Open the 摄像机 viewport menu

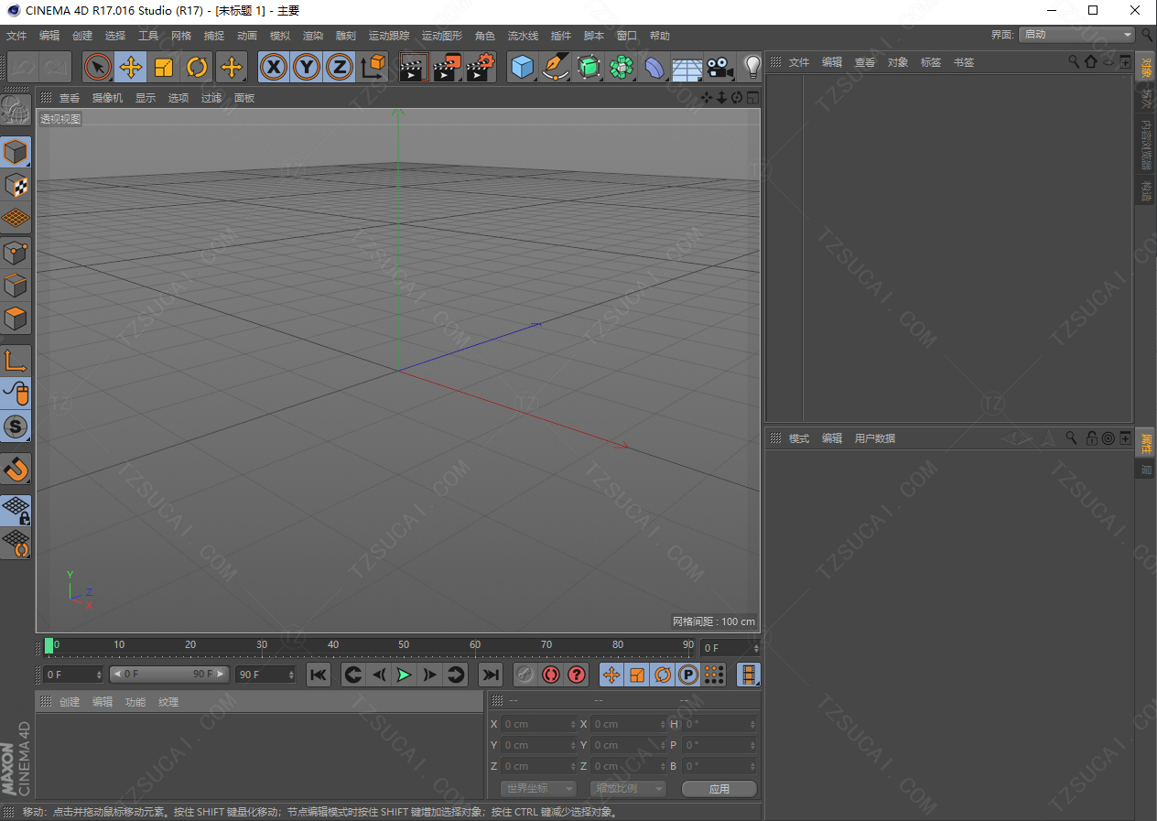click(x=107, y=98)
